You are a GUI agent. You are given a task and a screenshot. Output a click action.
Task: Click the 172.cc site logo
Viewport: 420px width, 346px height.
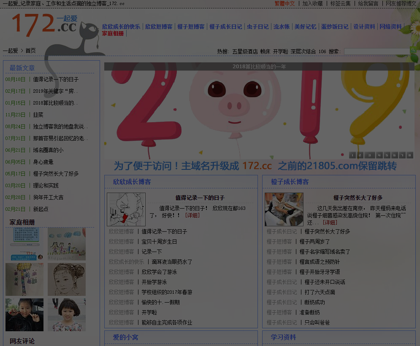pyautogui.click(x=44, y=23)
